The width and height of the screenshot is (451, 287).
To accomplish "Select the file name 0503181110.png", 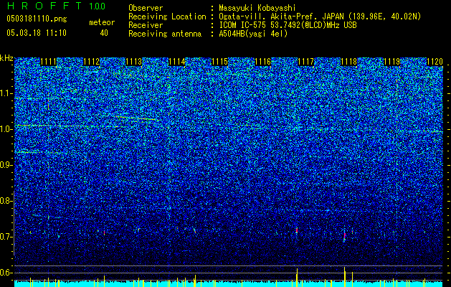I will coord(37,19).
